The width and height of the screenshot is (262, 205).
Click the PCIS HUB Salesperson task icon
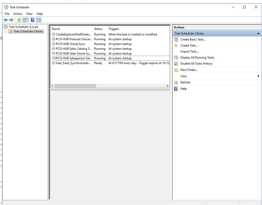(53, 58)
